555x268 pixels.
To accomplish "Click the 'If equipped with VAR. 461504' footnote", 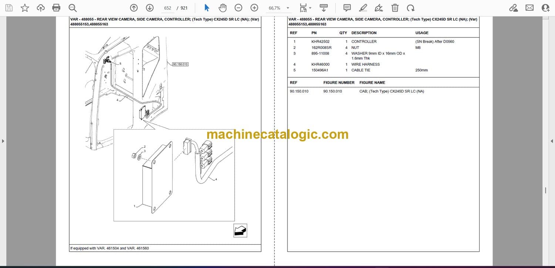I will click(110, 248).
